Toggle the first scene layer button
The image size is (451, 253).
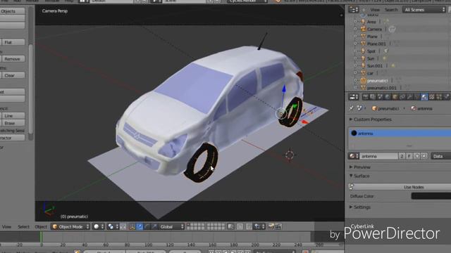click(189, 225)
